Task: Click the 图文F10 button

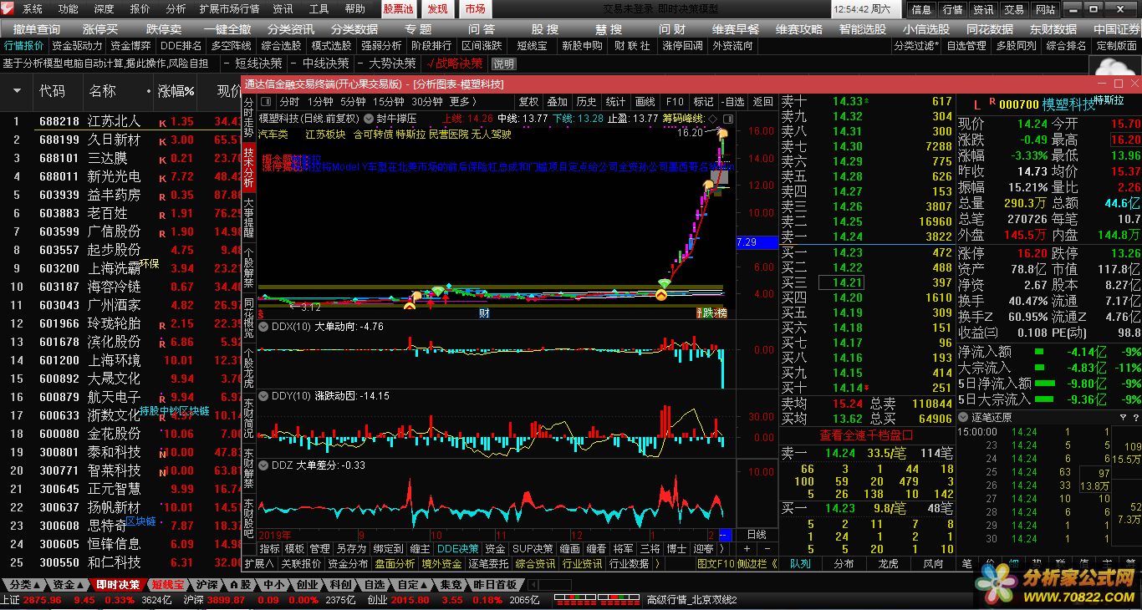Action: 715,564
